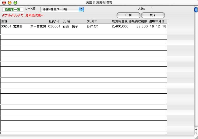Click the 印刷 print button
Image resolution: width=198 pixels, height=139 pixels.
coord(128,15)
